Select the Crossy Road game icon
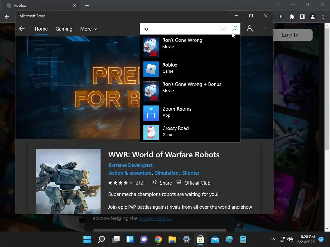Screen dimensions: 330x247 (151, 133)
